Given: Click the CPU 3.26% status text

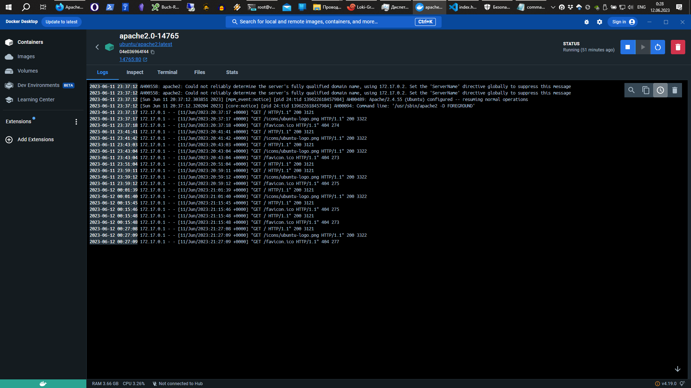Looking at the screenshot, I should point(134,384).
